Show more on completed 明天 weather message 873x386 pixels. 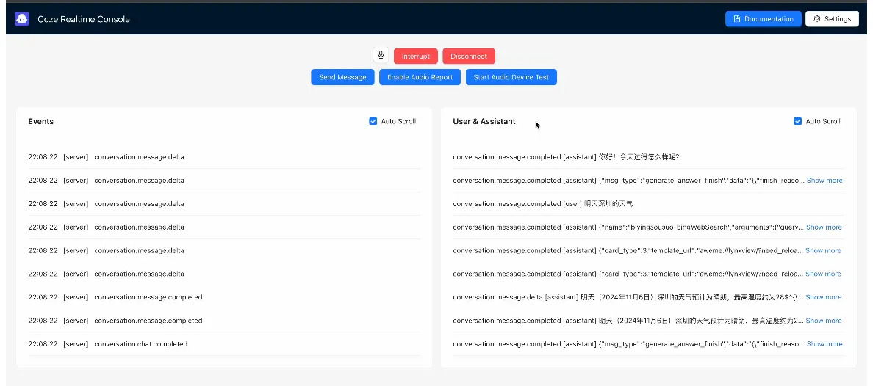pyautogui.click(x=824, y=321)
